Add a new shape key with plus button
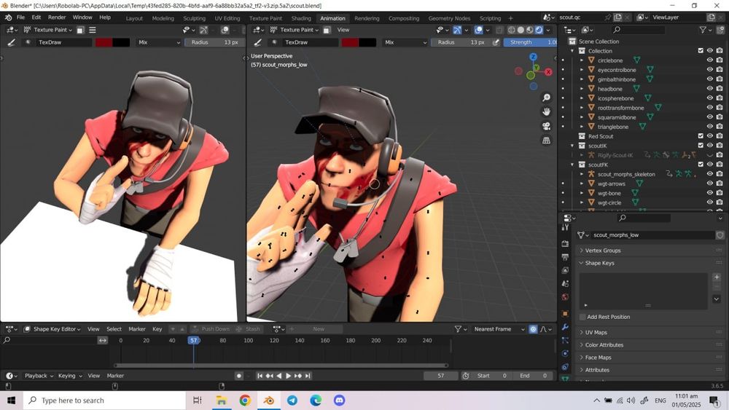This screenshot has height=410, width=729. (716, 277)
